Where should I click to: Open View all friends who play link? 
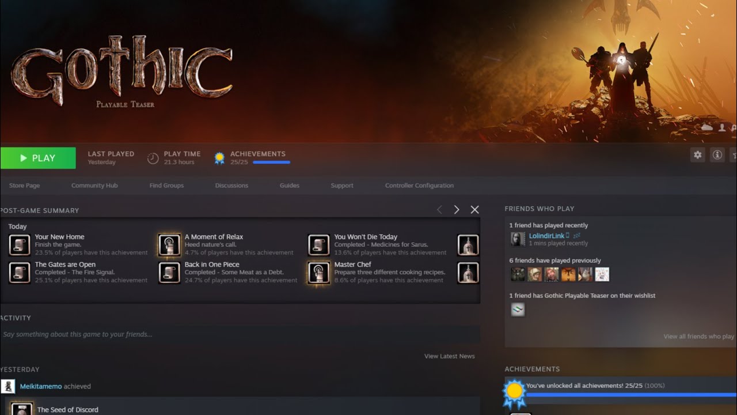tap(699, 337)
